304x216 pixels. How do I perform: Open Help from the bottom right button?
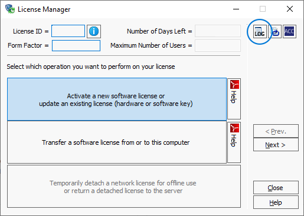click(276, 202)
